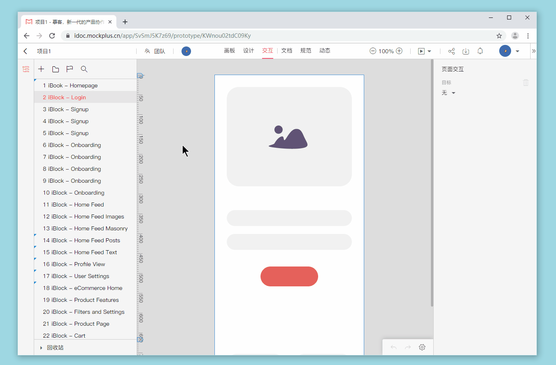Click the add new page plus icon
The height and width of the screenshot is (365, 556).
click(x=41, y=69)
